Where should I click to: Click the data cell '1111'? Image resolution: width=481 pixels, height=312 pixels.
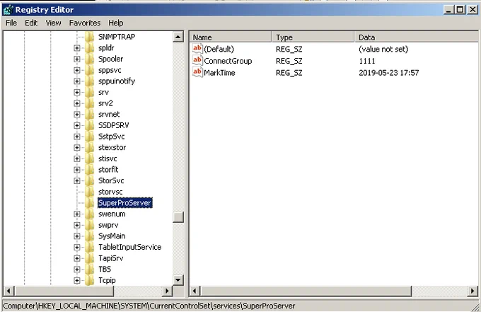(367, 61)
